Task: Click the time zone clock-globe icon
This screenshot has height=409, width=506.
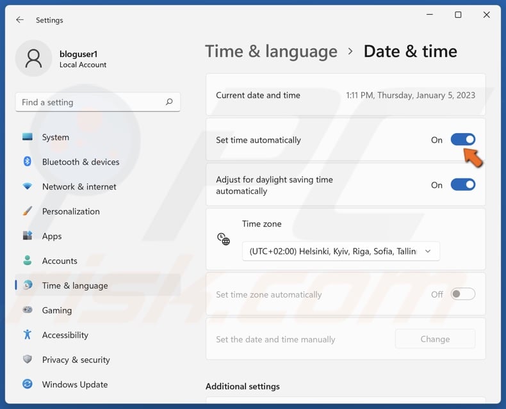Action: tap(224, 239)
